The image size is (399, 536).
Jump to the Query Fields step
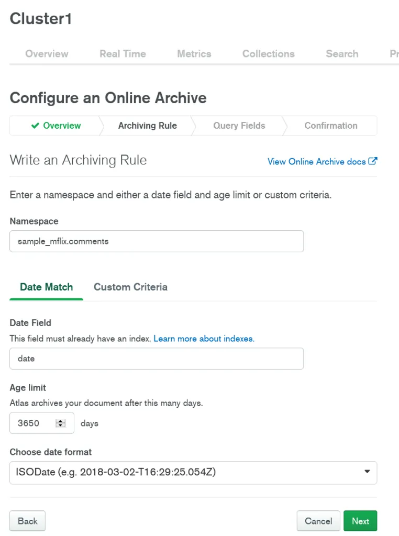pyautogui.click(x=239, y=126)
